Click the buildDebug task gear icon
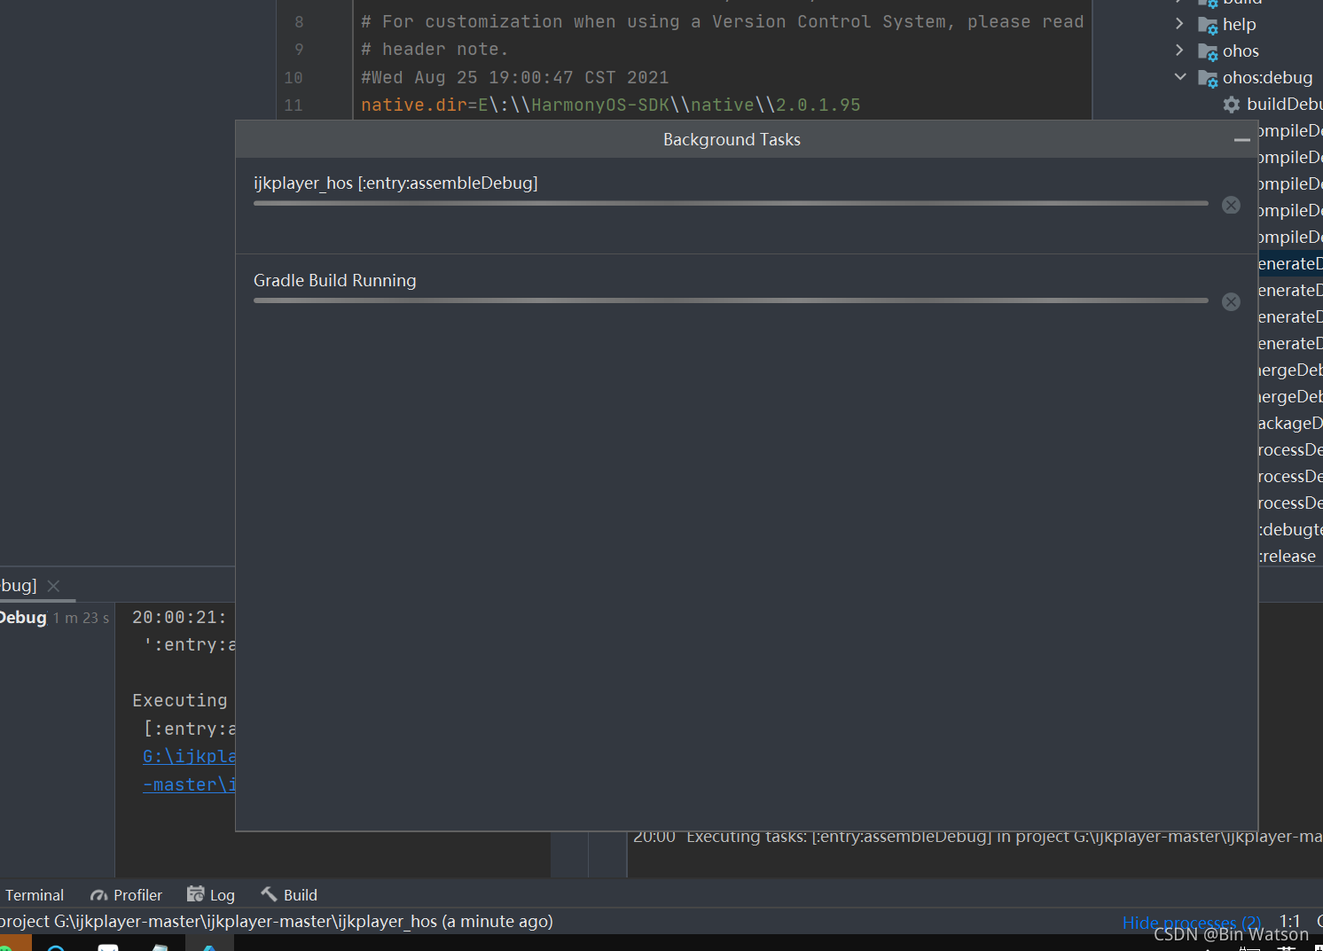The width and height of the screenshot is (1323, 951). 1232,105
